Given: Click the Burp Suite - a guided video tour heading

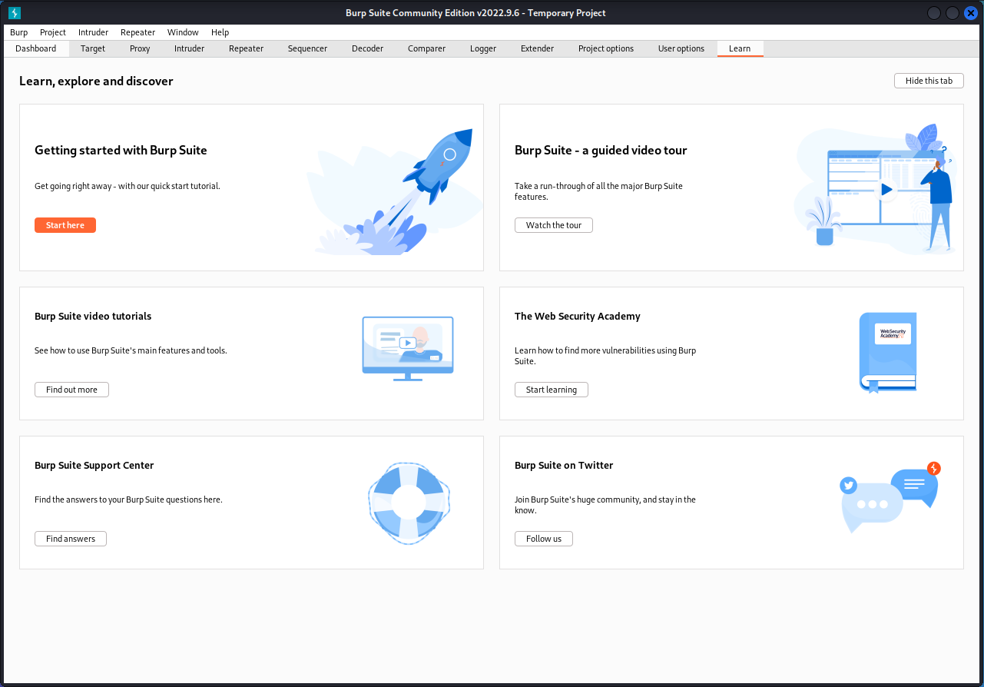Looking at the screenshot, I should tap(601, 150).
